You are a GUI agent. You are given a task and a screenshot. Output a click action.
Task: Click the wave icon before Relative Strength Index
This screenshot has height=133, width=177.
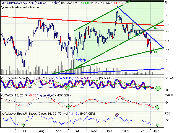(3, 114)
